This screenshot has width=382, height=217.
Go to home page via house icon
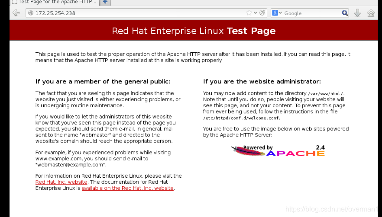click(x=371, y=13)
